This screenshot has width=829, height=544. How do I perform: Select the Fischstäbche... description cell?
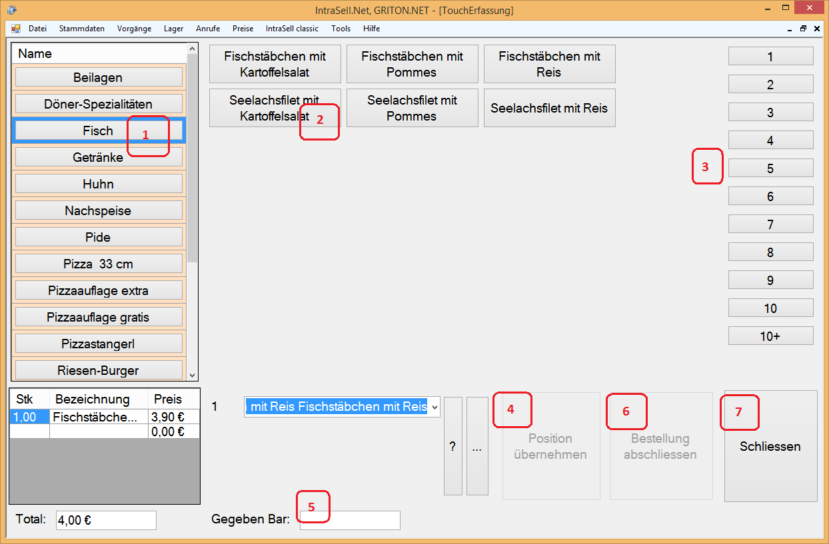pos(99,417)
